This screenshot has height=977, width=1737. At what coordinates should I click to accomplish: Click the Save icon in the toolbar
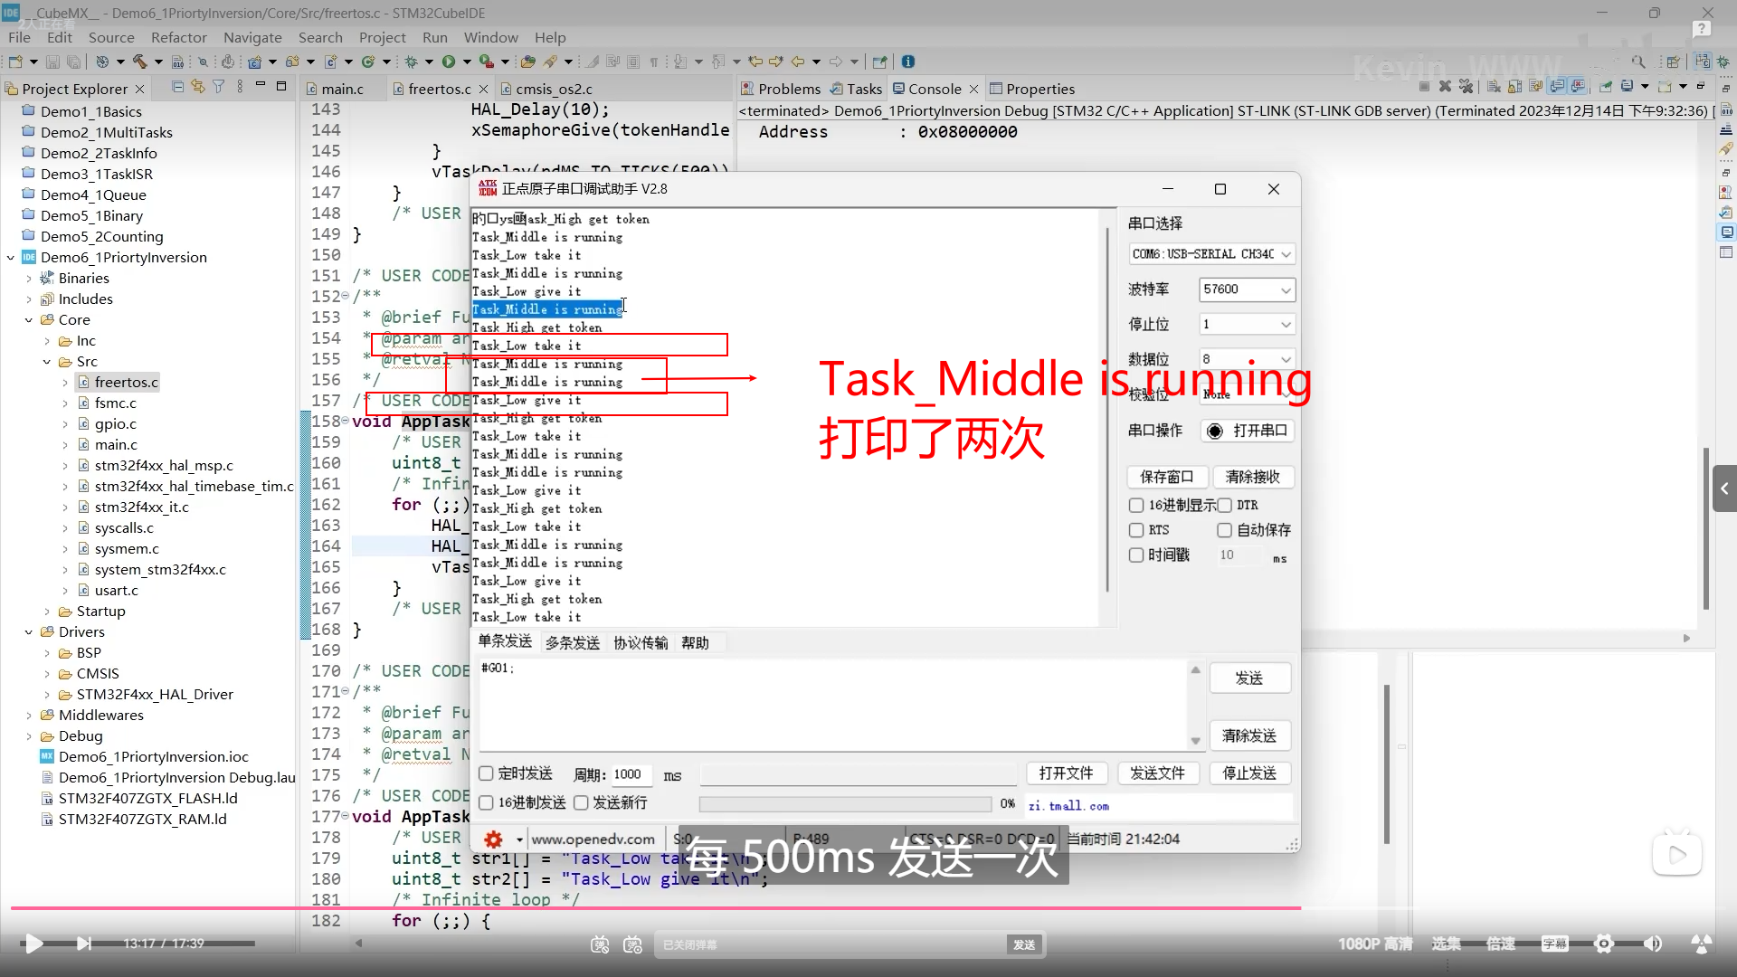[52, 62]
